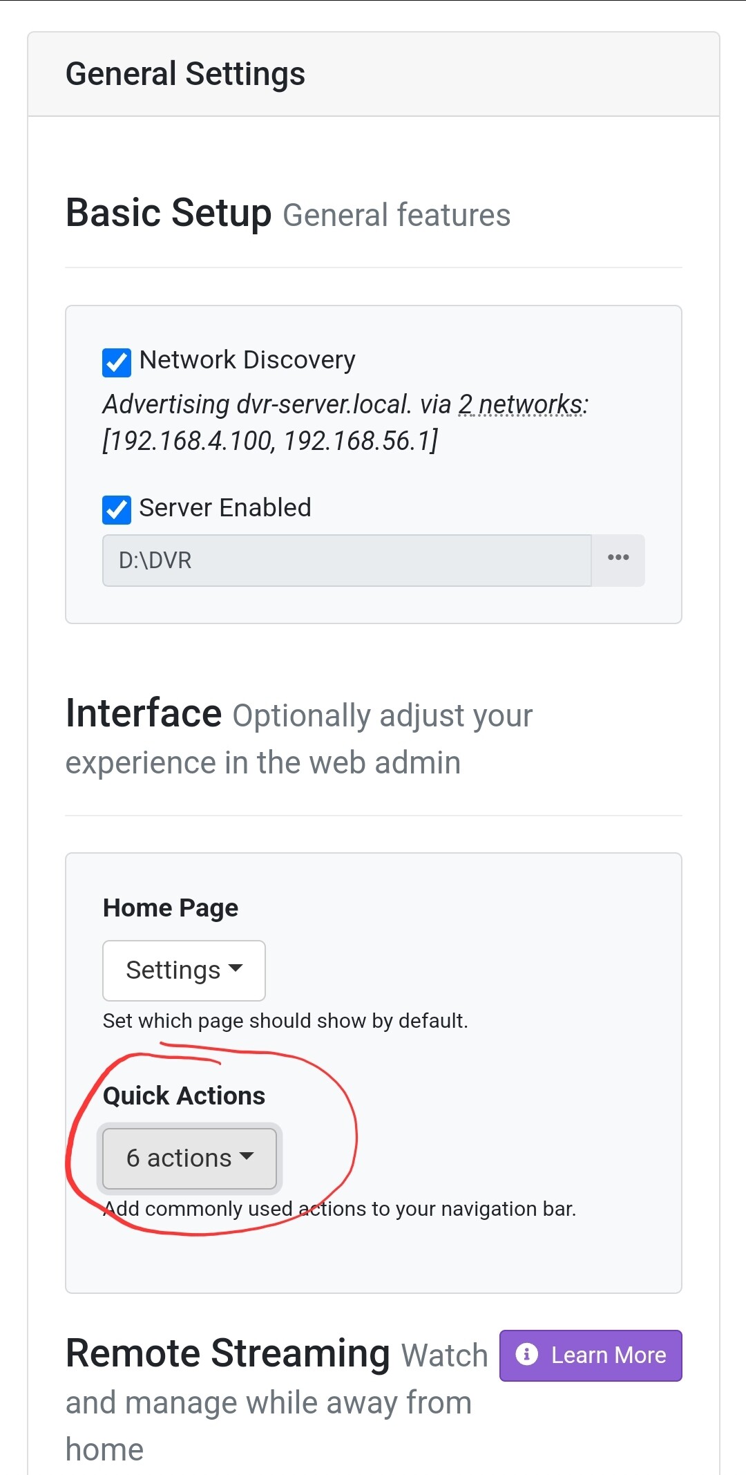Expand the Quick Actions 6 actions dropdown
Viewport: 746px width, 1475px height.
[189, 1158]
